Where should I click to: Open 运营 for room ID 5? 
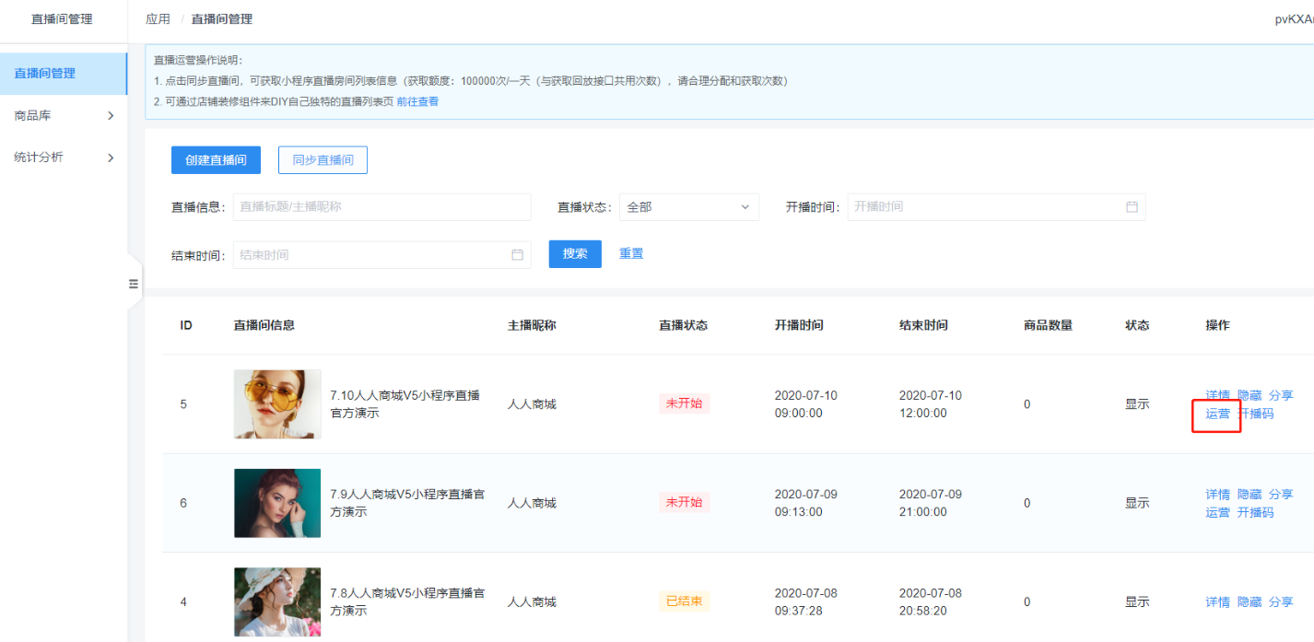[x=1217, y=414]
